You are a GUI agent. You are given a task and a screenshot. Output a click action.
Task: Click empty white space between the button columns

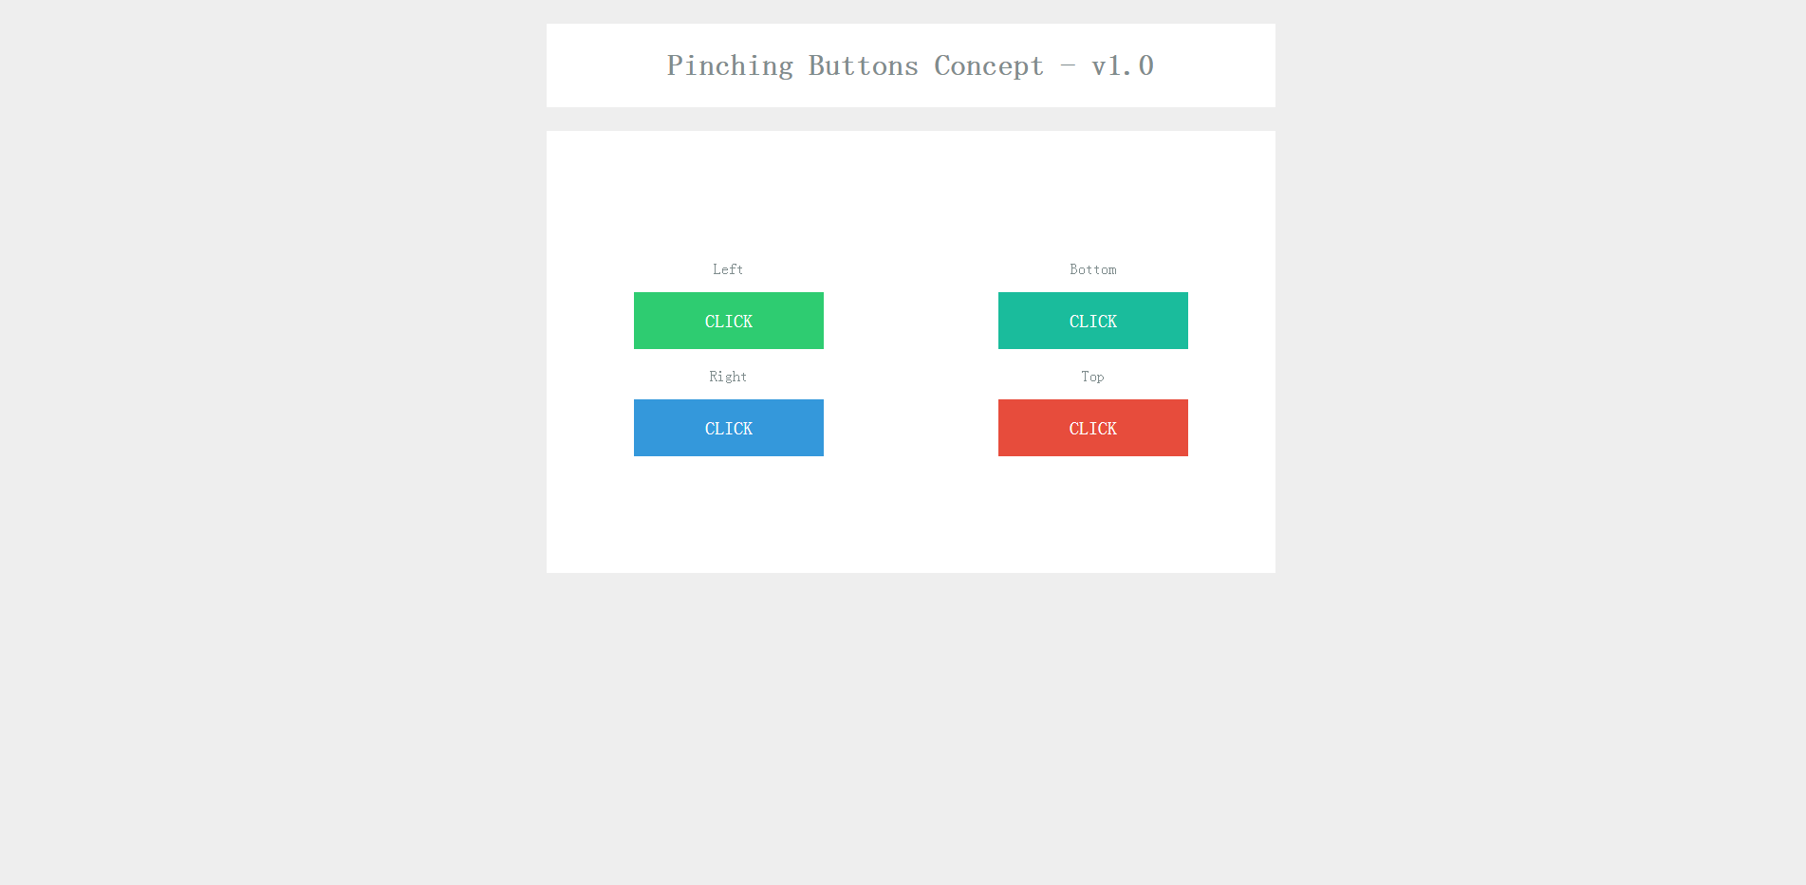point(911,375)
